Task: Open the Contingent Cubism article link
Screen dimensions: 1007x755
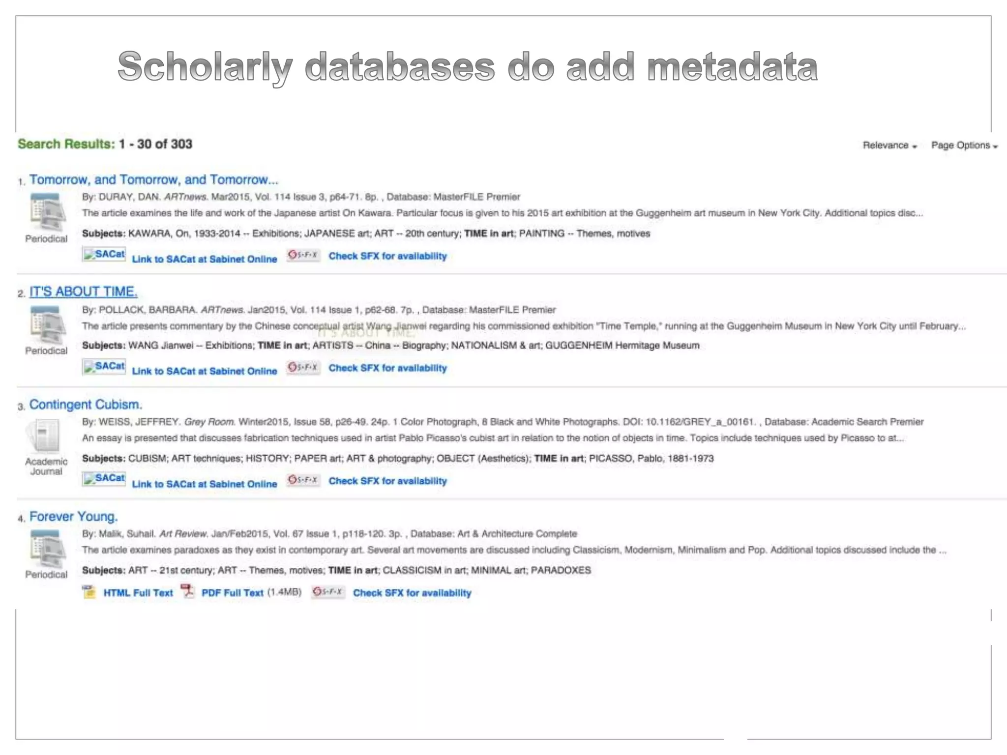Action: pos(86,405)
